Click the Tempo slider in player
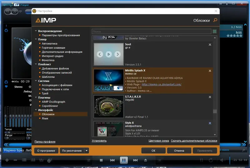The image size is (250, 168). (15, 132)
